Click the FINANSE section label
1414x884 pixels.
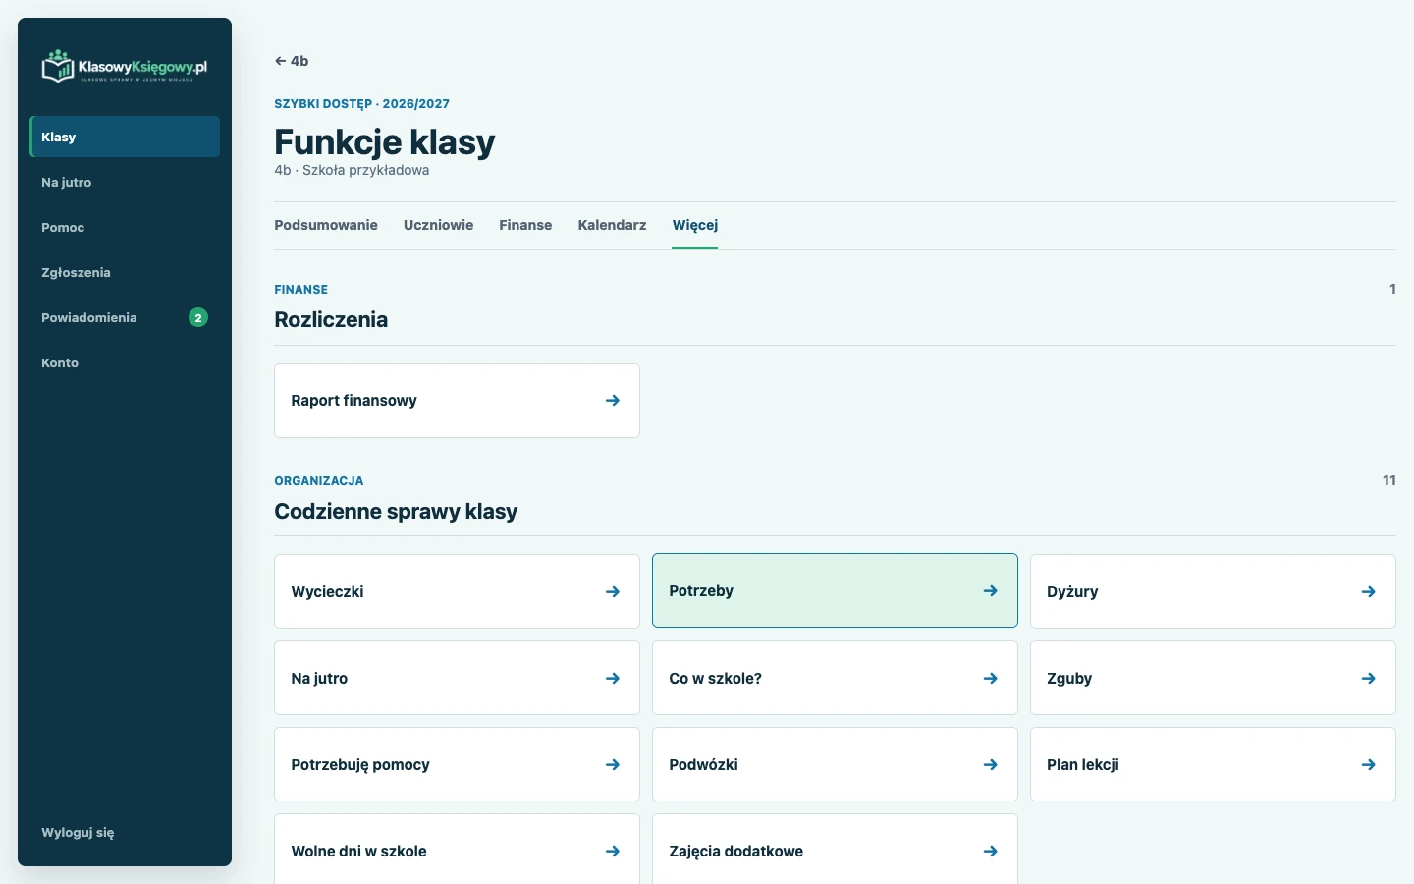pyautogui.click(x=301, y=290)
